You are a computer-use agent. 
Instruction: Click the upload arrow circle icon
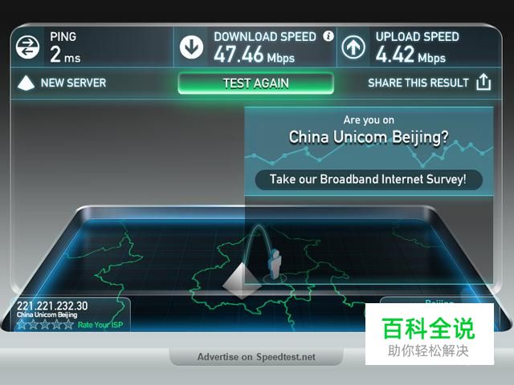pos(353,47)
